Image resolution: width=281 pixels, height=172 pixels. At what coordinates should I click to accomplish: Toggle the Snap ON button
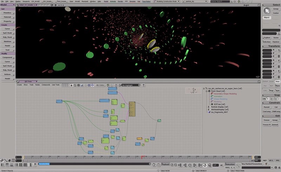[265, 99]
